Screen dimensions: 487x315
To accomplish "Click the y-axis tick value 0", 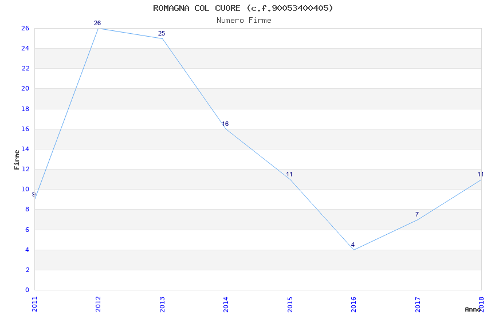I will pyautogui.click(x=27, y=290).
